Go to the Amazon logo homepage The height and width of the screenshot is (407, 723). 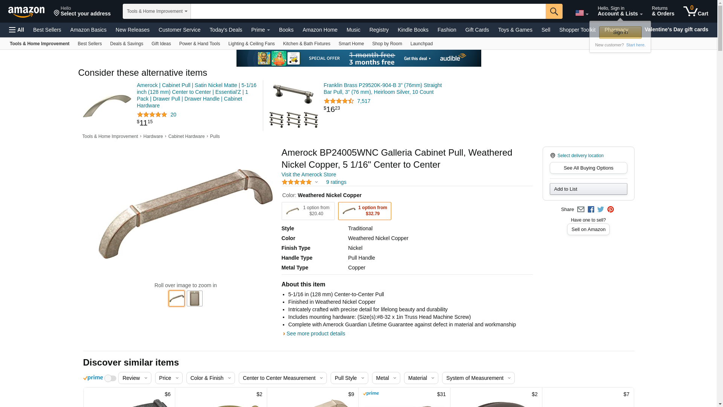click(x=26, y=12)
